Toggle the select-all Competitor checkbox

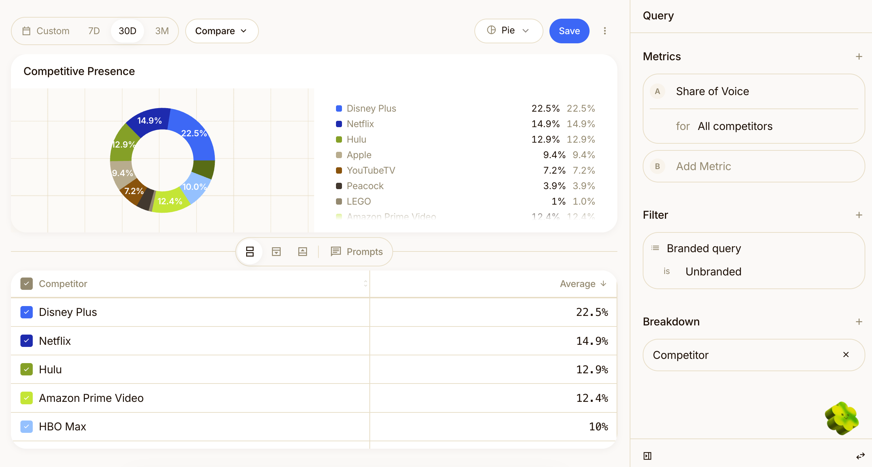(x=26, y=284)
